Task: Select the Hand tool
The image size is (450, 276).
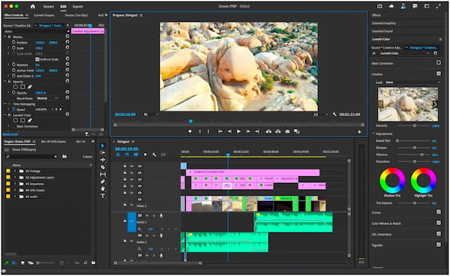Action: click(103, 189)
